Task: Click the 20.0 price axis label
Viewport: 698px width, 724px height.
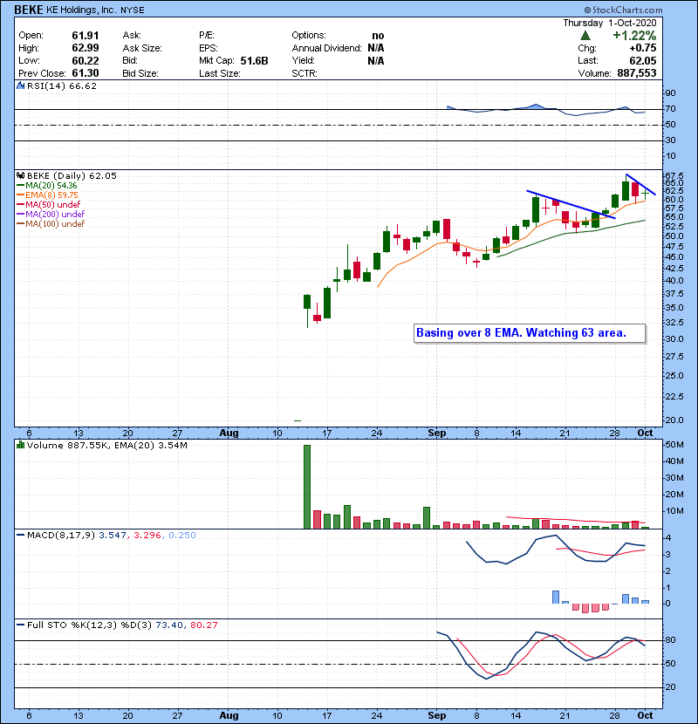Action: tap(674, 420)
